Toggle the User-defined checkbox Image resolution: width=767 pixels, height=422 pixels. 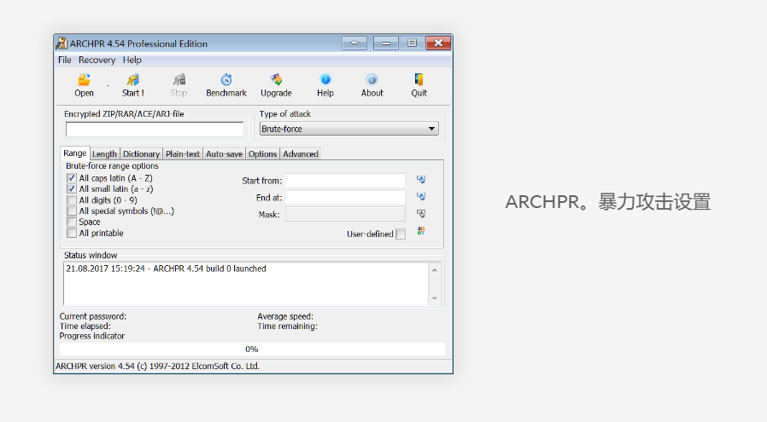point(401,234)
